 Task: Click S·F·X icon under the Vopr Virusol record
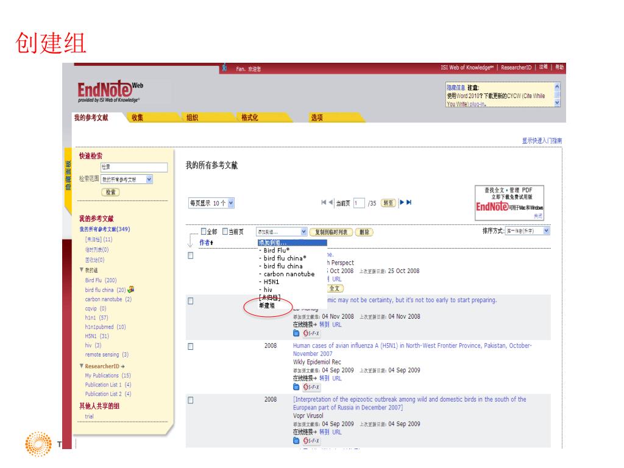point(311,441)
